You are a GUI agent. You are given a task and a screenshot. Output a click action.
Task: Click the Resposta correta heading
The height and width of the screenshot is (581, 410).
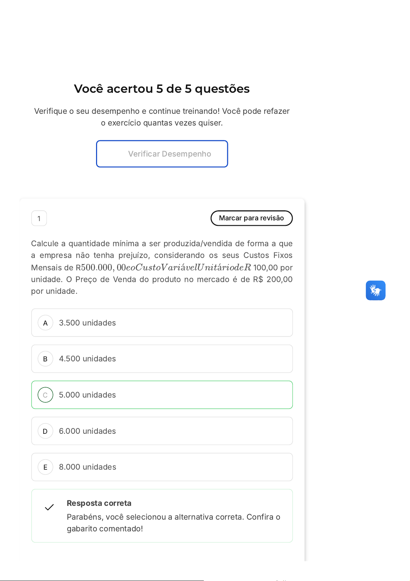click(99, 503)
